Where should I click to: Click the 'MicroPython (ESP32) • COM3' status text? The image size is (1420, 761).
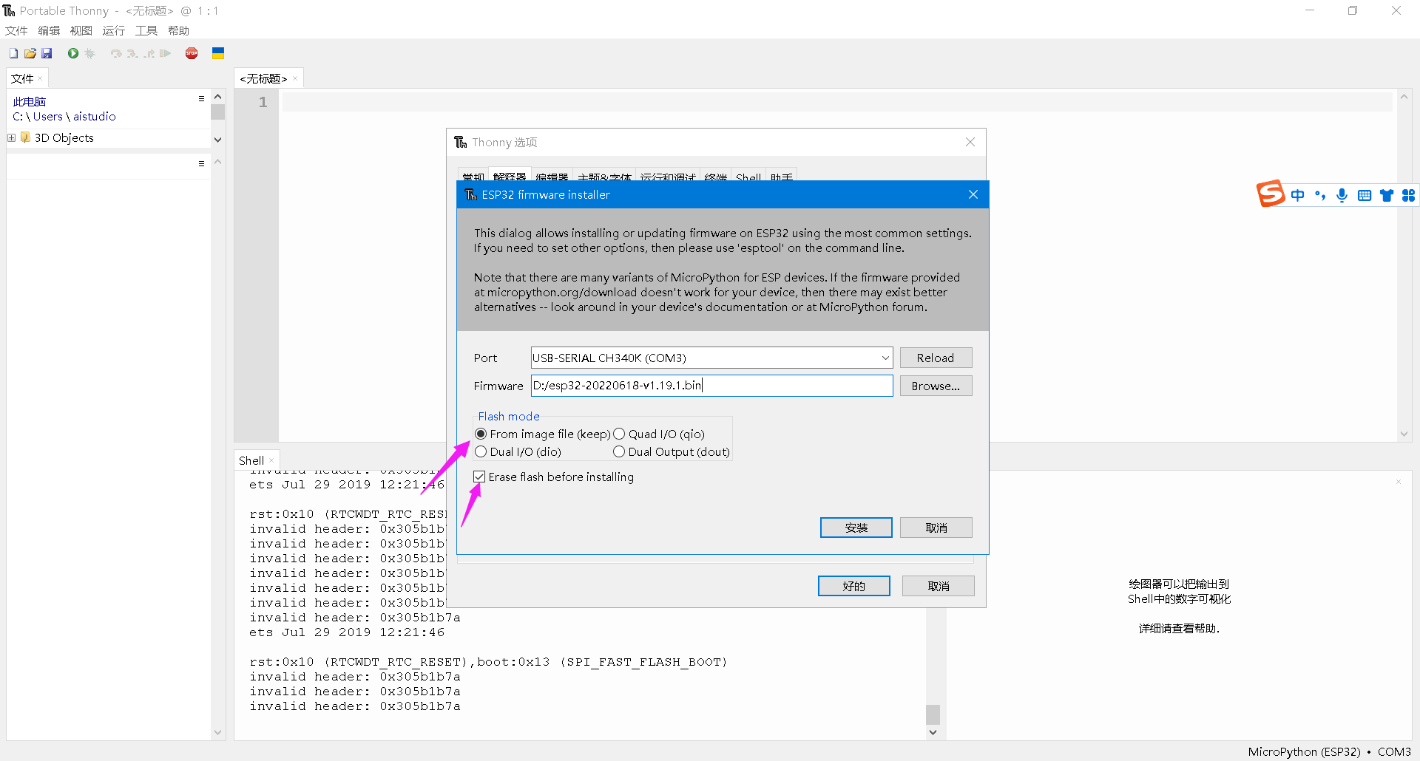1329,751
